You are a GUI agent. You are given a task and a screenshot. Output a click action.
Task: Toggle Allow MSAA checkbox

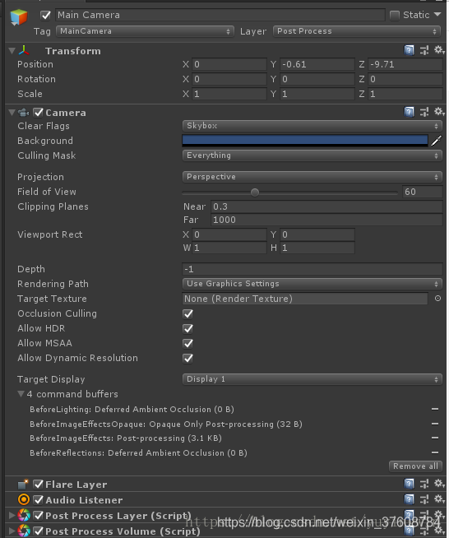click(188, 343)
